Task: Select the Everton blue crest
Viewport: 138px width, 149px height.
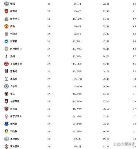Action: pos(6,124)
